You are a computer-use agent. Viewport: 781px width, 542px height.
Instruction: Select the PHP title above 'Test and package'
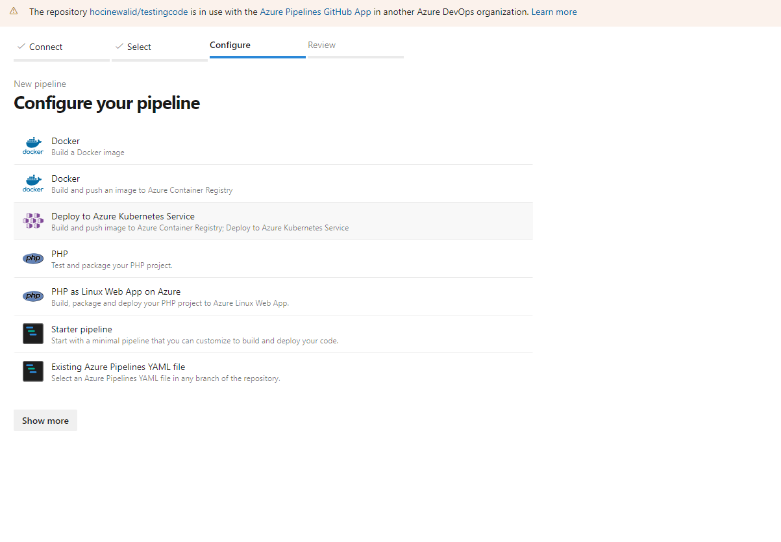(60, 254)
